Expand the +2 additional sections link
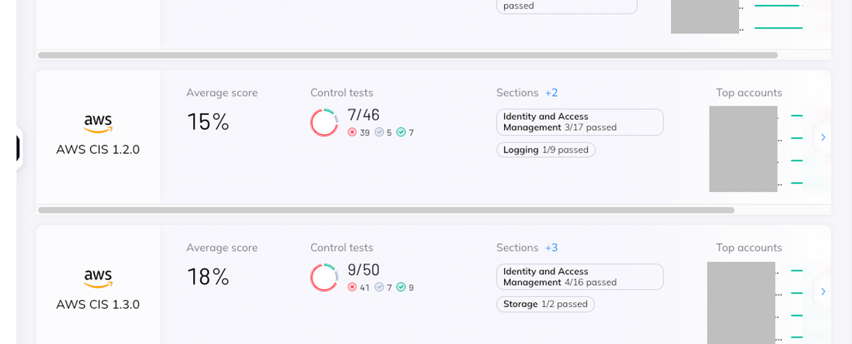Screen dimensions: 852x344 click(x=551, y=93)
